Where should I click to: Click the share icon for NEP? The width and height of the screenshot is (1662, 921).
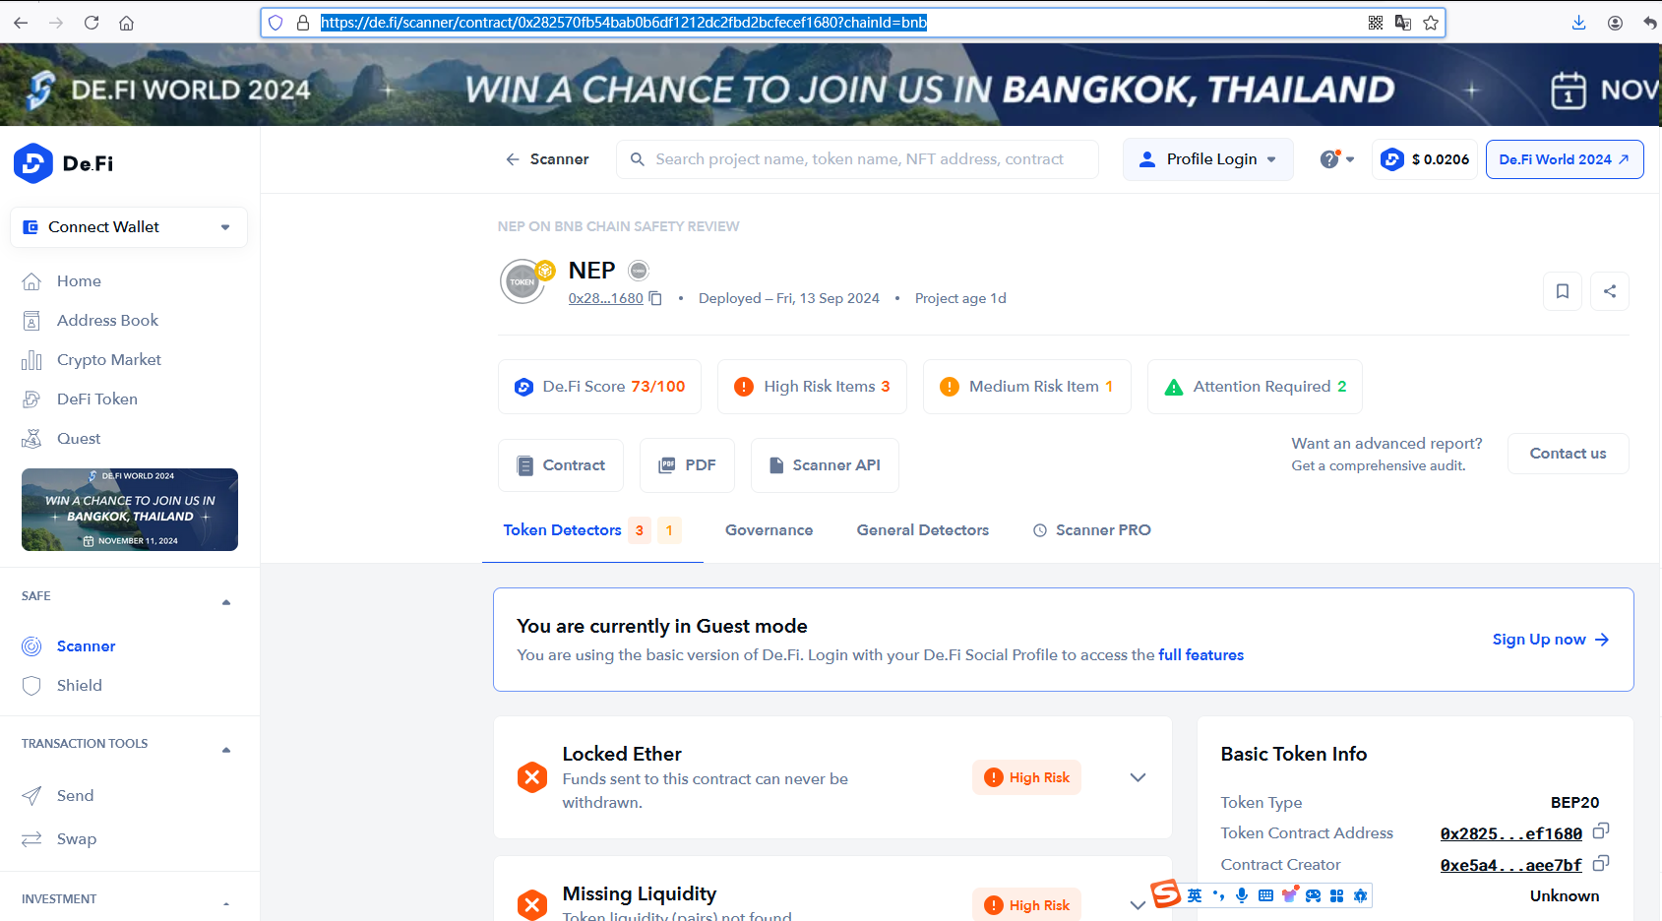click(1610, 291)
